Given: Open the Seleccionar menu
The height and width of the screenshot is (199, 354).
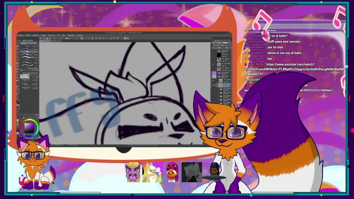Looking at the screenshot, I should coord(51,35).
